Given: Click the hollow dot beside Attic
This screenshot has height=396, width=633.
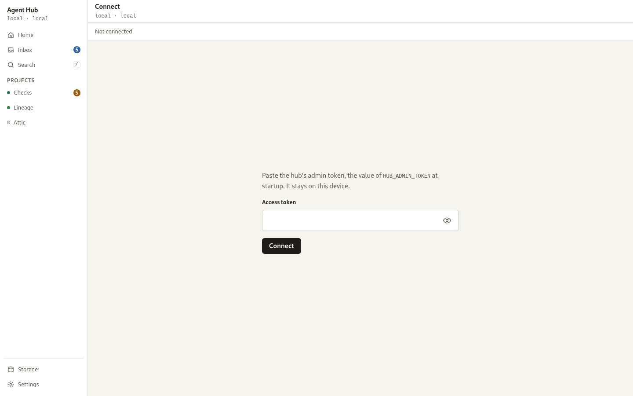Looking at the screenshot, I should [x=8, y=123].
